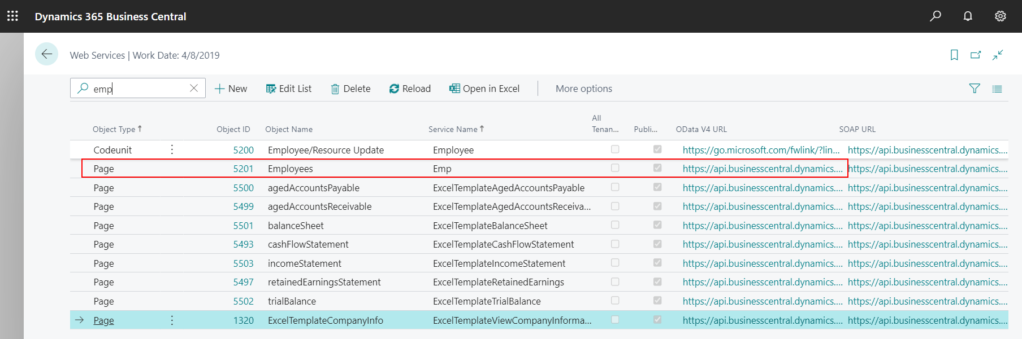This screenshot has width=1022, height=339.
Task: Select ExcelTemplateRetainedEarnings service name
Action: point(499,282)
